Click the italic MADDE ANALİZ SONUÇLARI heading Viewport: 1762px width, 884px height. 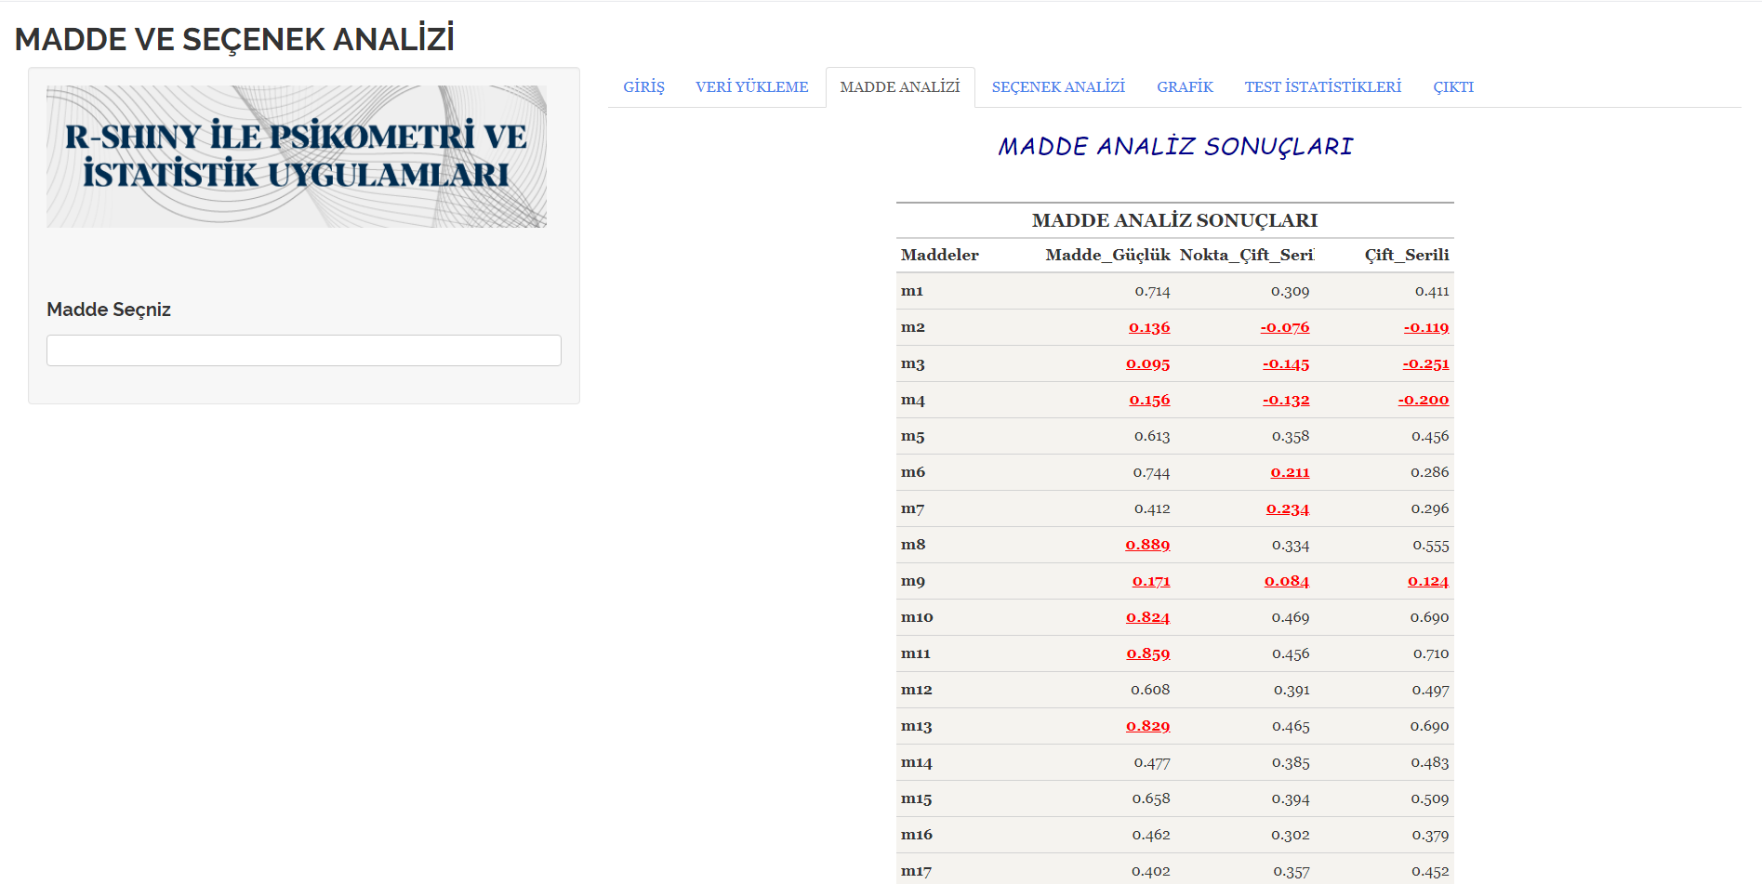1175,147
